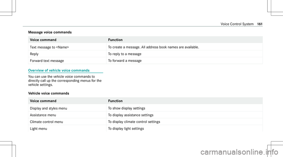283x157 pixels.
Task: Click the 'To display climate control settings' text
Action: coord(134,122)
